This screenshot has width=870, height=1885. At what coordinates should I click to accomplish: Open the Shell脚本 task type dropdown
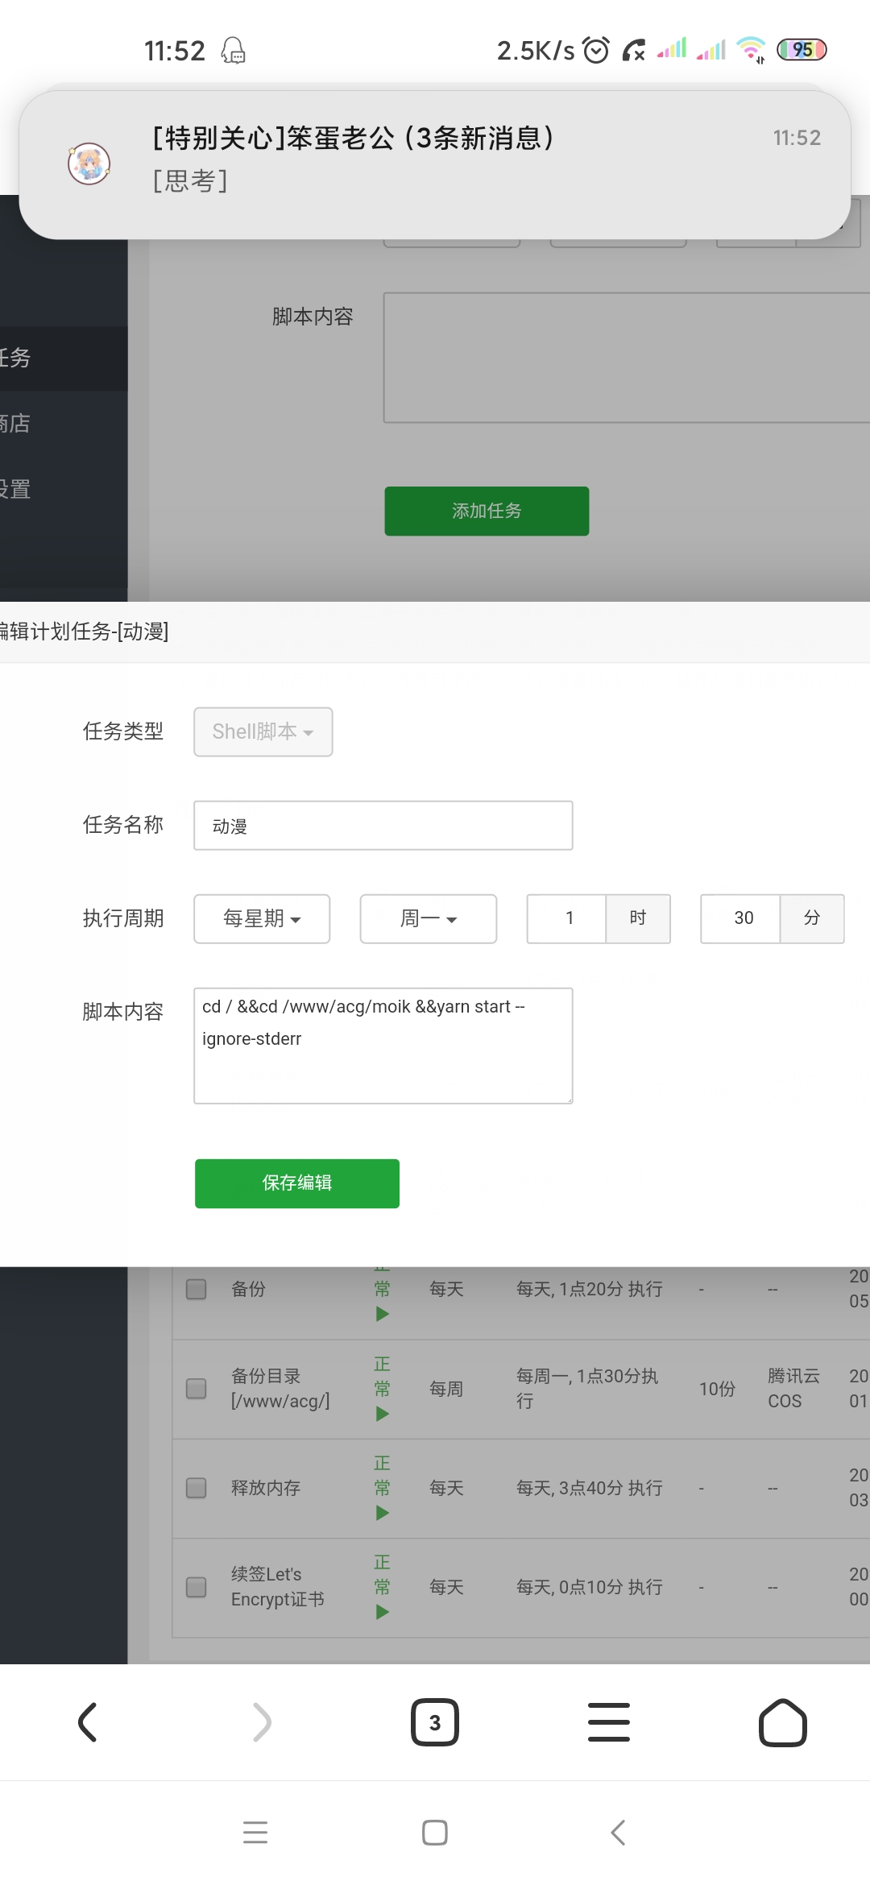pyautogui.click(x=263, y=731)
